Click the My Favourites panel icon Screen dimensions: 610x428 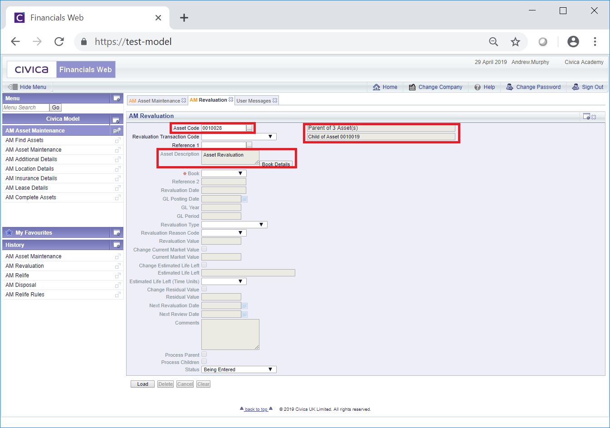pos(117,233)
